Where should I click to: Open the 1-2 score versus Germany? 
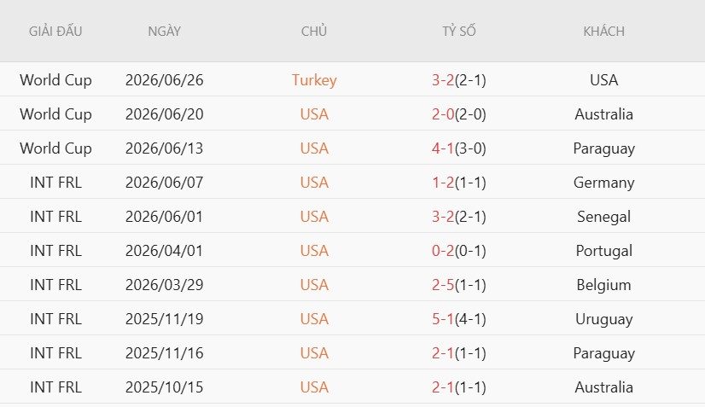coord(443,183)
